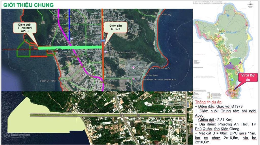Click the 'Vị trí Dự án' callout

click(248, 77)
